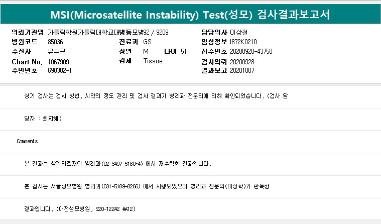This screenshot has width=381, height=224.
Task: Click the specimen value Tissue
Action: coord(153,61)
